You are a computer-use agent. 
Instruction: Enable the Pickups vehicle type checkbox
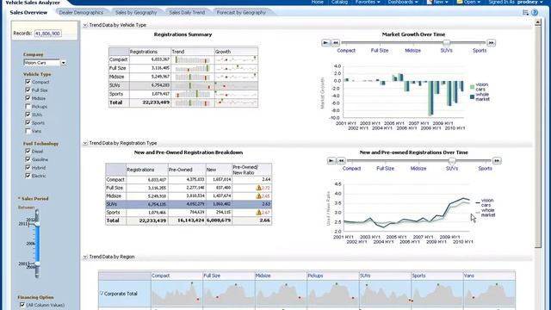click(x=28, y=106)
